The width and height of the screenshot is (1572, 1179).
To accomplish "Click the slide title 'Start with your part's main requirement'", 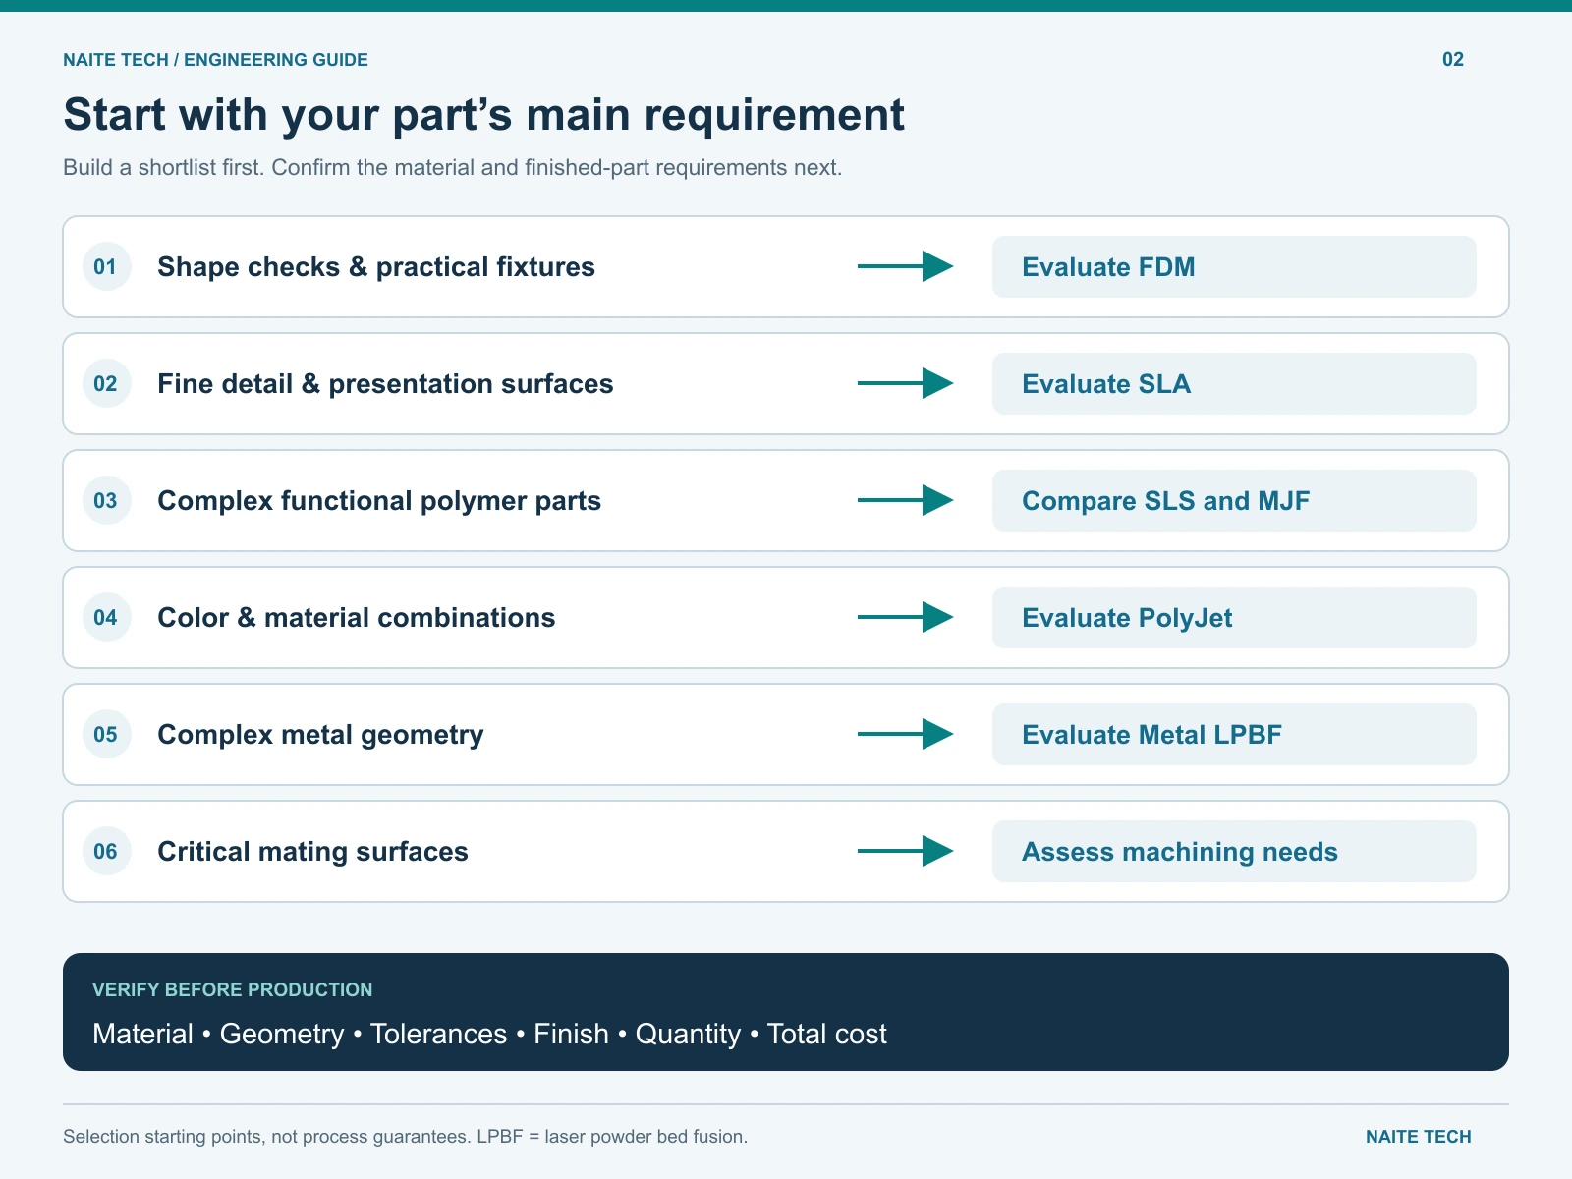I will [483, 115].
